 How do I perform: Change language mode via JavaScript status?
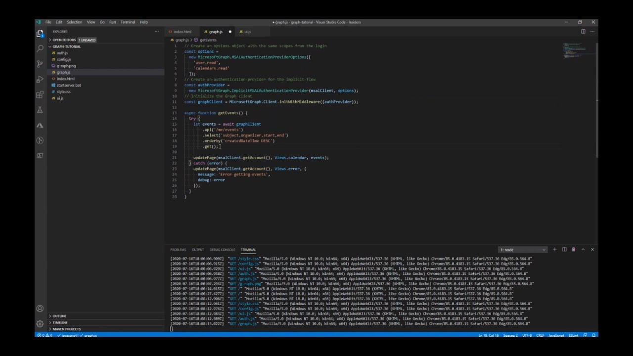556,335
